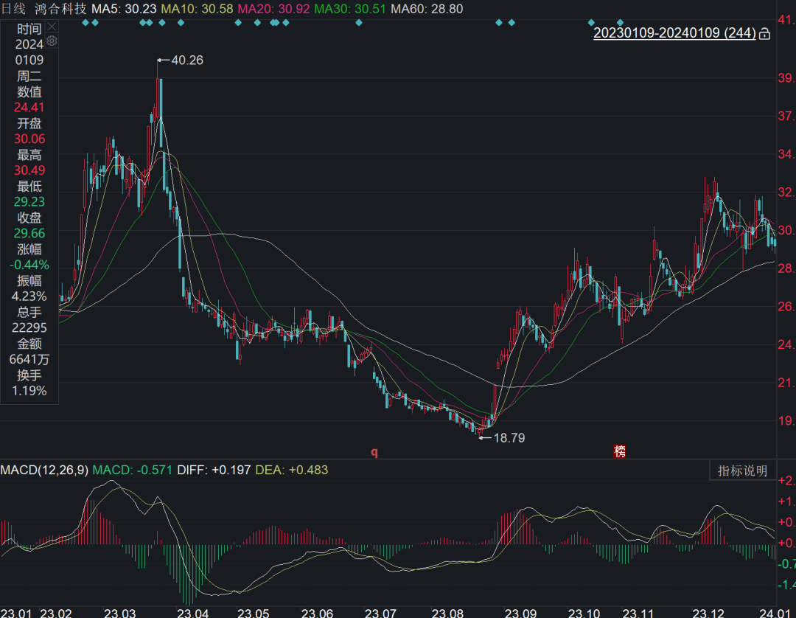The width and height of the screenshot is (796, 618).
Task: Click the 39. price axis label
Action: 786,77
